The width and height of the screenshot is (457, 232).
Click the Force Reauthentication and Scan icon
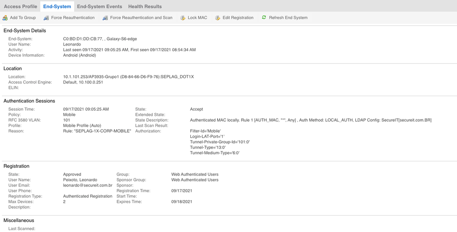tap(105, 18)
